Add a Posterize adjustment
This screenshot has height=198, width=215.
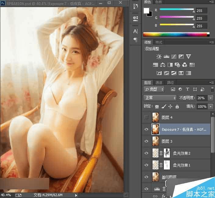(x=166, y=73)
